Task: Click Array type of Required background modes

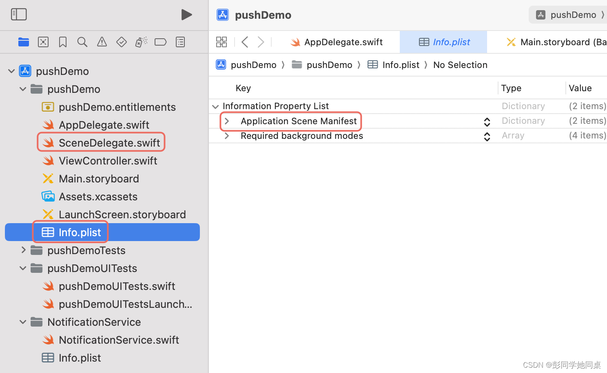Action: (x=513, y=136)
